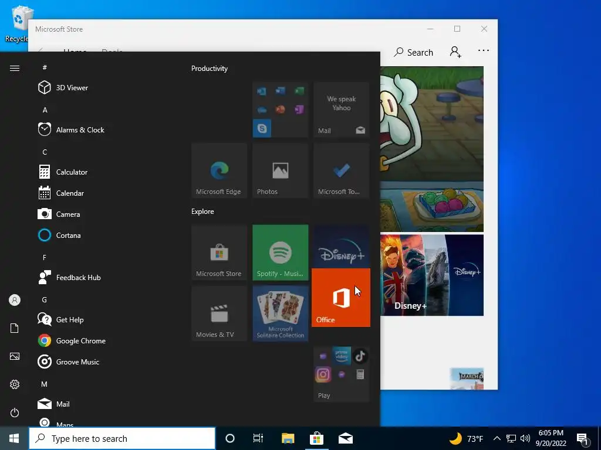Click the # letter header in app list
This screenshot has width=601, height=450.
pyautogui.click(x=45, y=67)
